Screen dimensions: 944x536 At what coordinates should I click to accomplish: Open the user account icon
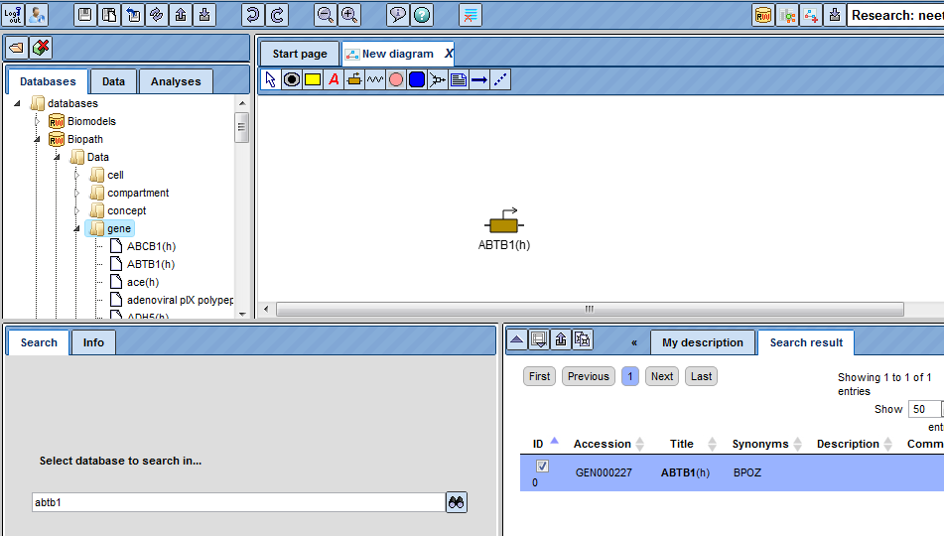click(37, 15)
